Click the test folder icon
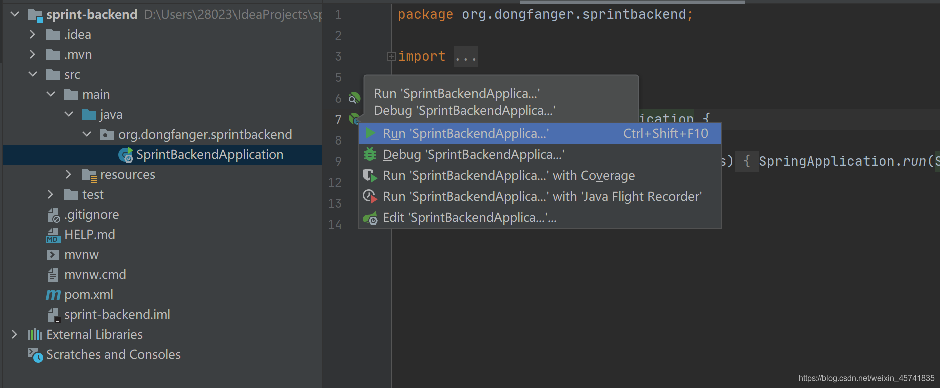The image size is (940, 388). pyautogui.click(x=71, y=194)
